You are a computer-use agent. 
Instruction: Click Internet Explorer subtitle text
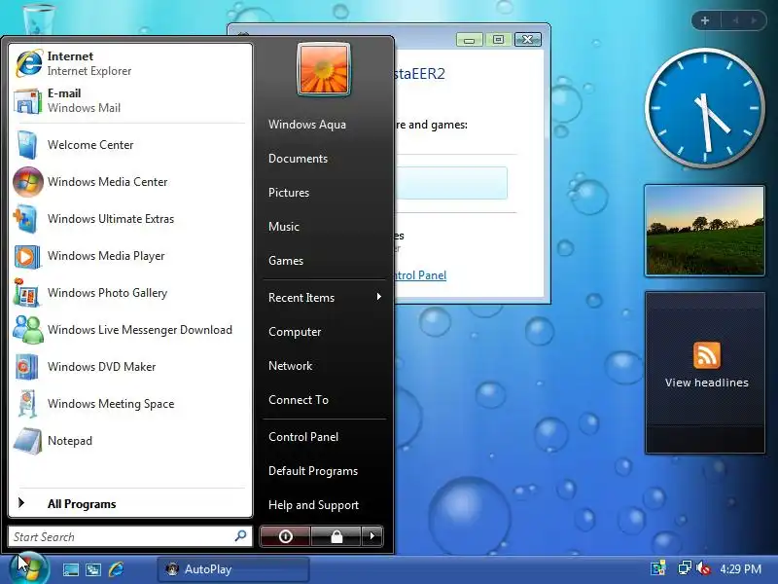89,71
